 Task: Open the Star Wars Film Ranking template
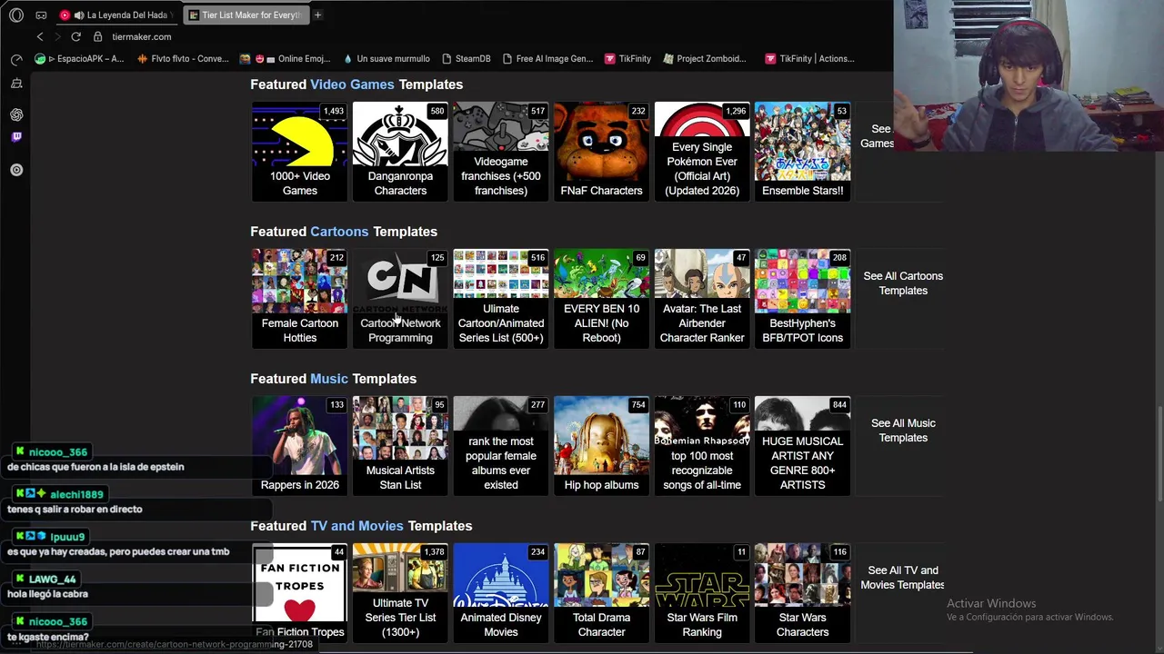pos(702,593)
